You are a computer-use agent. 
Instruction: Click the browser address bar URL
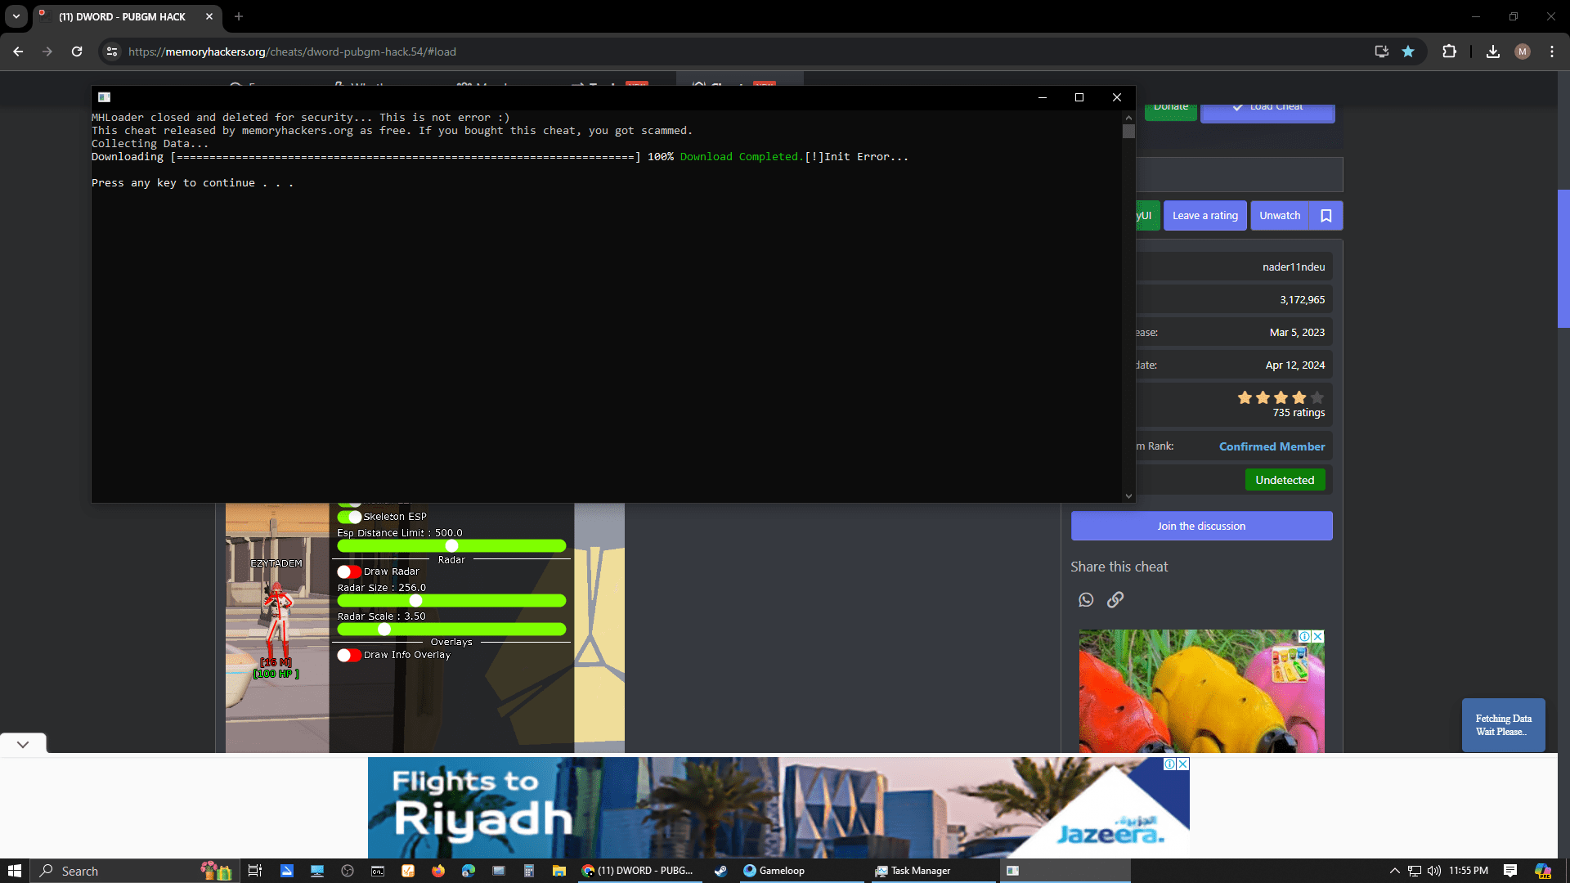click(x=292, y=52)
